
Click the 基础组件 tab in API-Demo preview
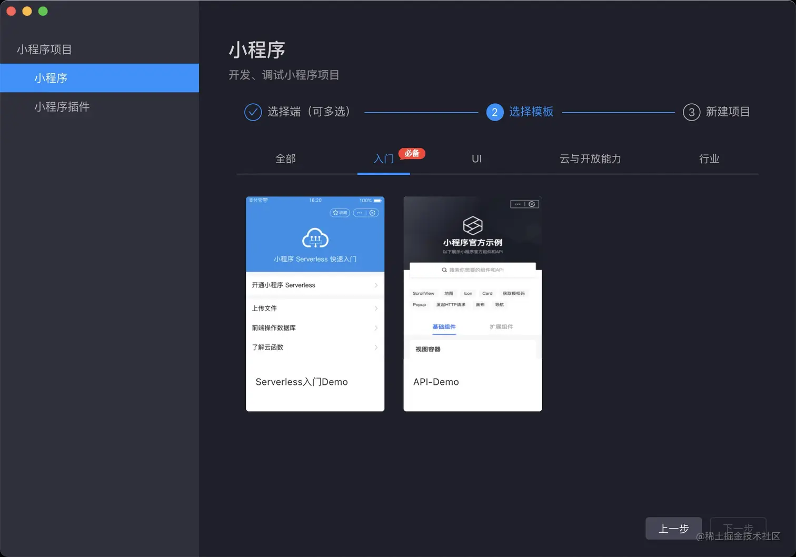coord(444,327)
